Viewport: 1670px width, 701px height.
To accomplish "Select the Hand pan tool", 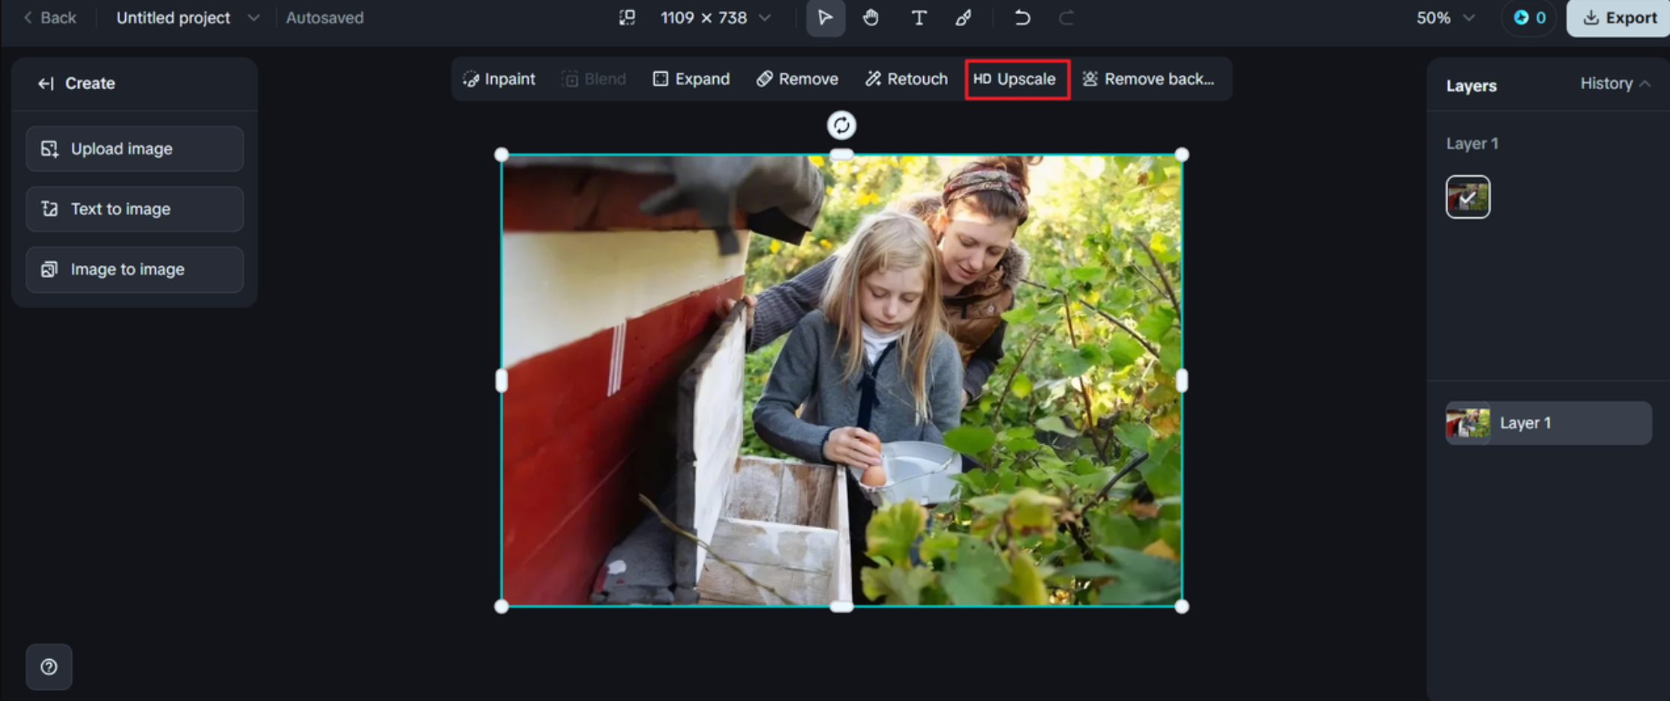I will 872,18.
